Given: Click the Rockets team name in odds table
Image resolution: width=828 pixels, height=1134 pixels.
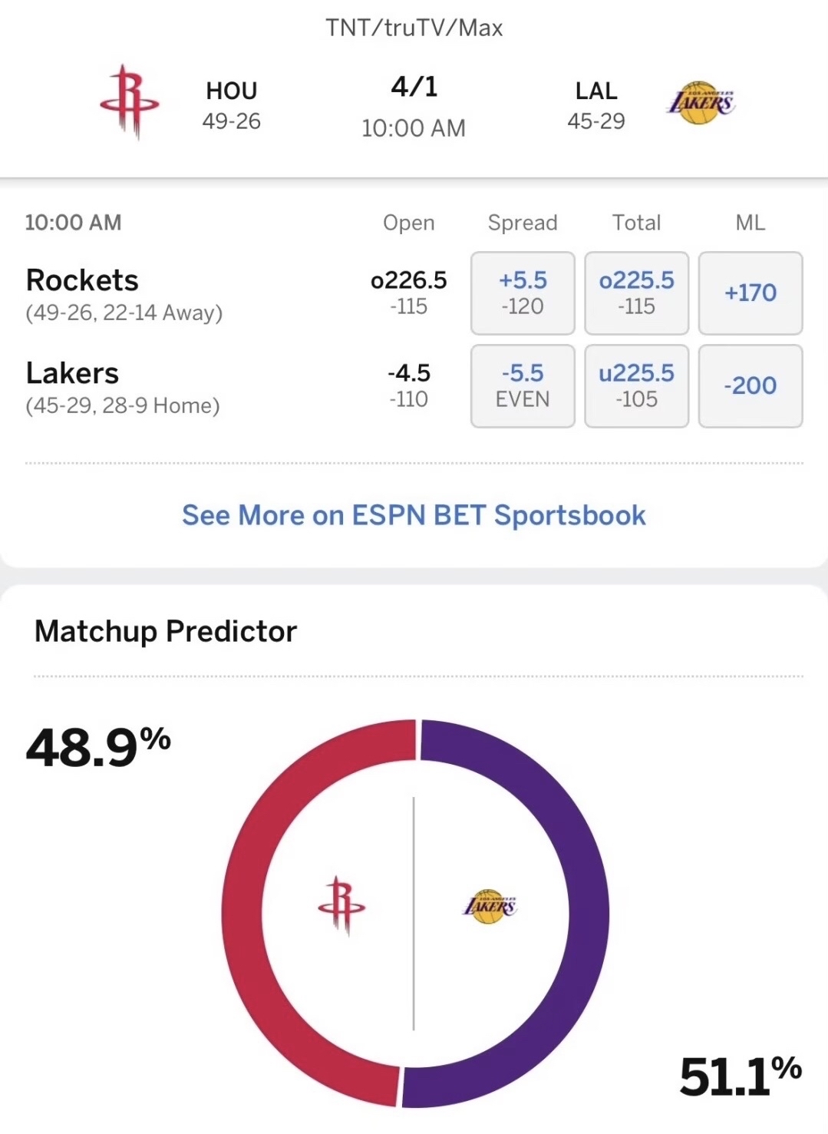Looking at the screenshot, I should [82, 280].
